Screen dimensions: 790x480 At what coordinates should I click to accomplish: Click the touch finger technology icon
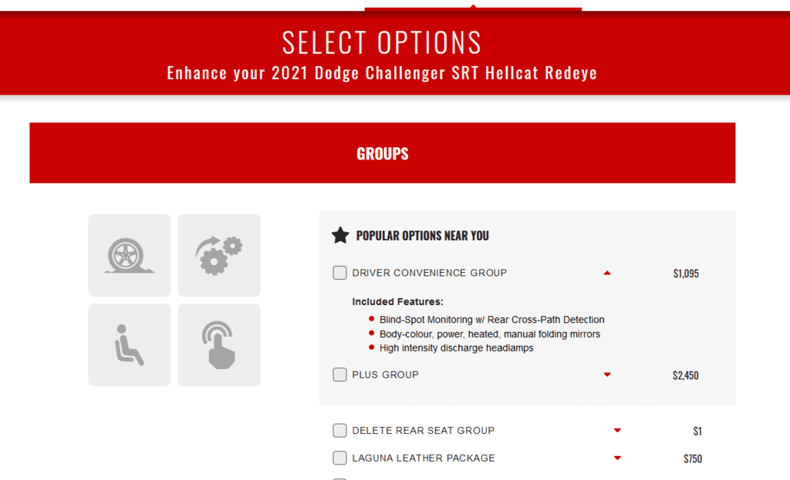219,344
